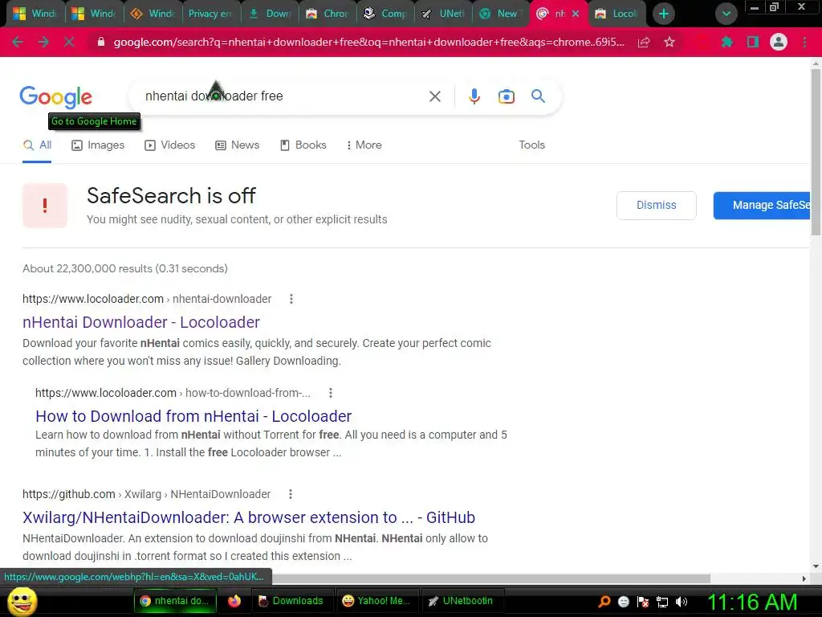This screenshot has height=617, width=822.
Task: Switch to the first Windows browser tab
Action: [x=35, y=14]
